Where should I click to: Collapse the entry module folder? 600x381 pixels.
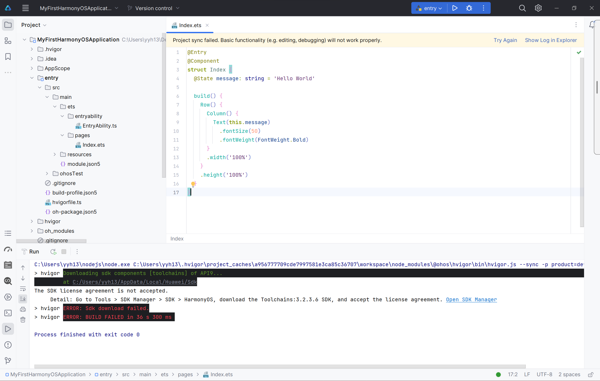[32, 78]
